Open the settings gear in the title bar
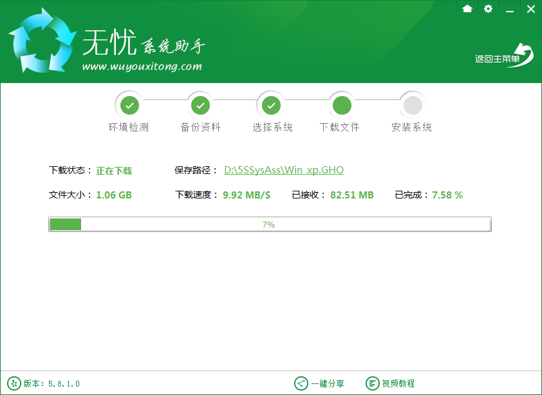 pos(488,9)
